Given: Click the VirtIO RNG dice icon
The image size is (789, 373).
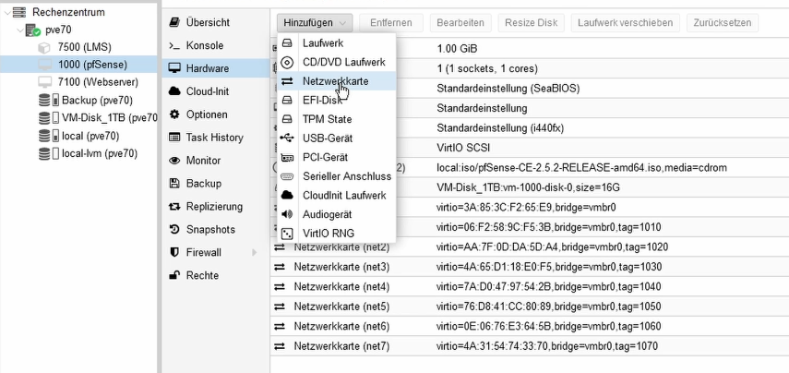Looking at the screenshot, I should pyautogui.click(x=287, y=234).
